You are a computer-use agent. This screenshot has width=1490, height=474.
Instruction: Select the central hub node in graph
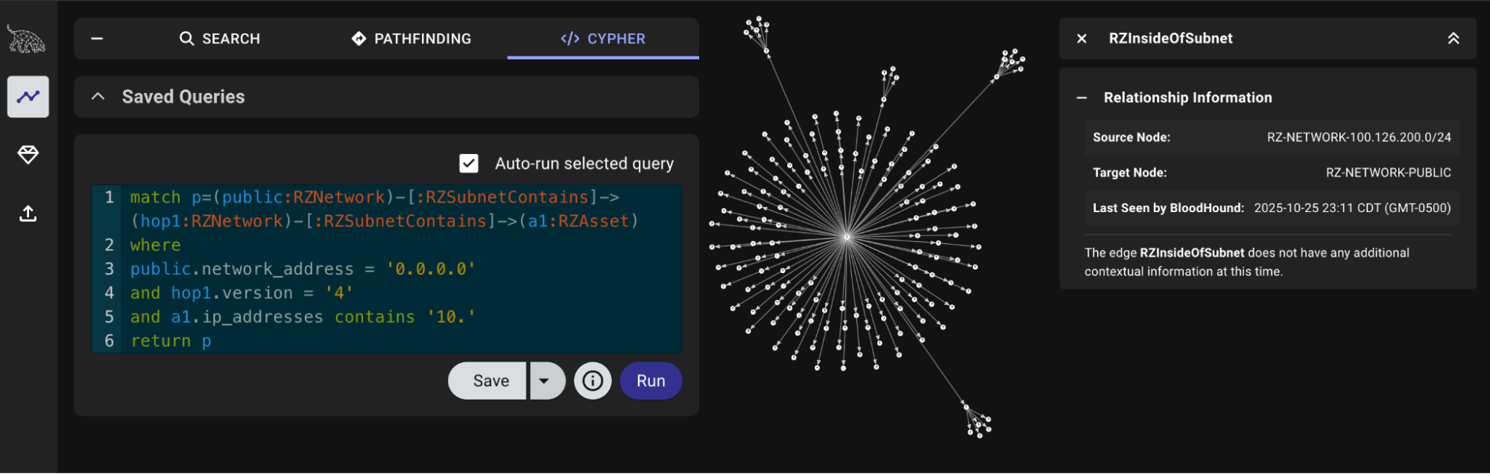click(x=847, y=237)
